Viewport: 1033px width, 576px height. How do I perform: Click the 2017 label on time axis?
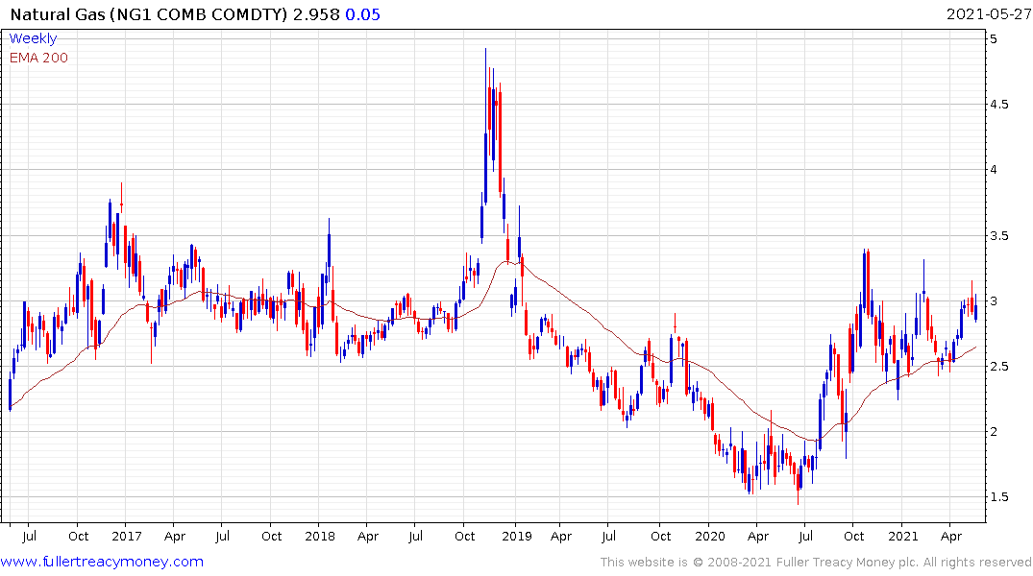tap(127, 536)
